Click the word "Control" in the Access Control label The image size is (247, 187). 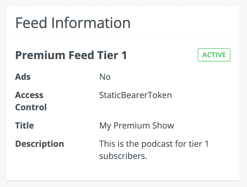[31, 107]
